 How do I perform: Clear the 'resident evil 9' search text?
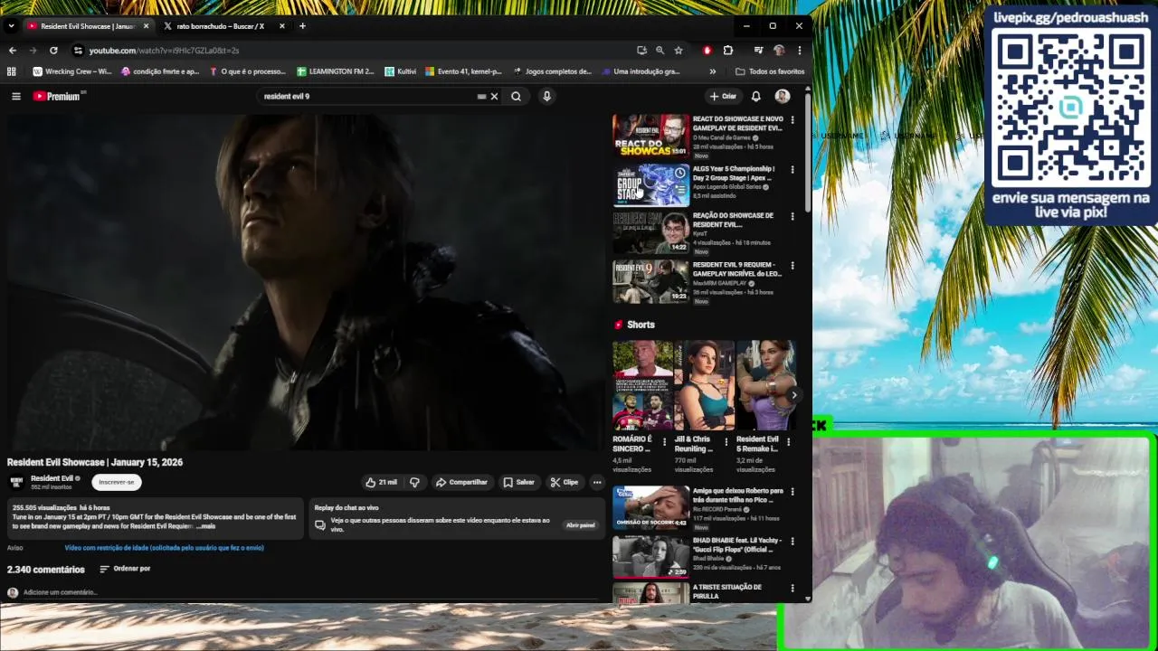(x=494, y=96)
